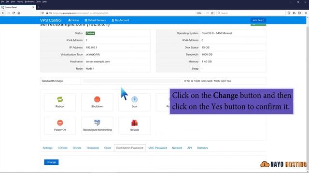The width and height of the screenshot is (309, 173).
Task: Switch to the Statistics tab
Action: click(x=202, y=148)
